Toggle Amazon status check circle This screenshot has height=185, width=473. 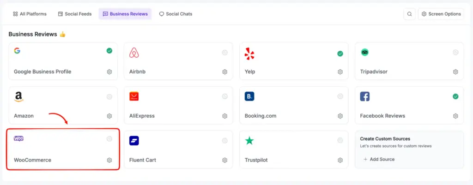tap(109, 97)
